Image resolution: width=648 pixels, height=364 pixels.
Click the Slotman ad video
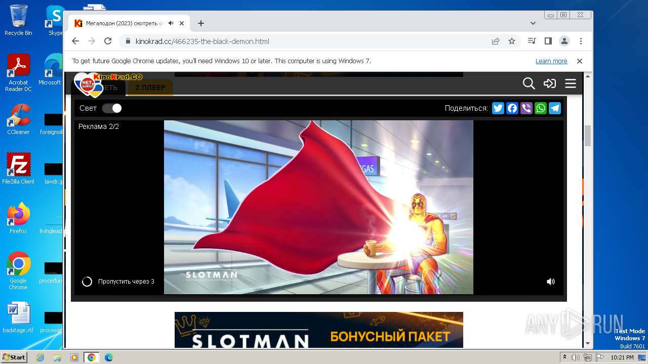click(x=318, y=207)
